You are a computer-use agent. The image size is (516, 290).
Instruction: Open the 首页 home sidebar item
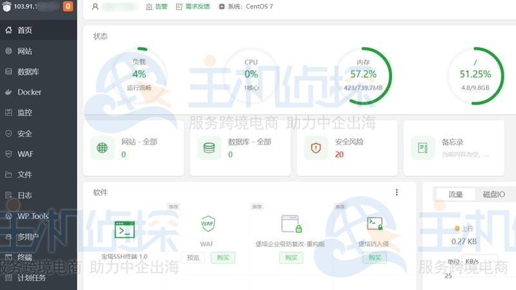click(x=39, y=30)
